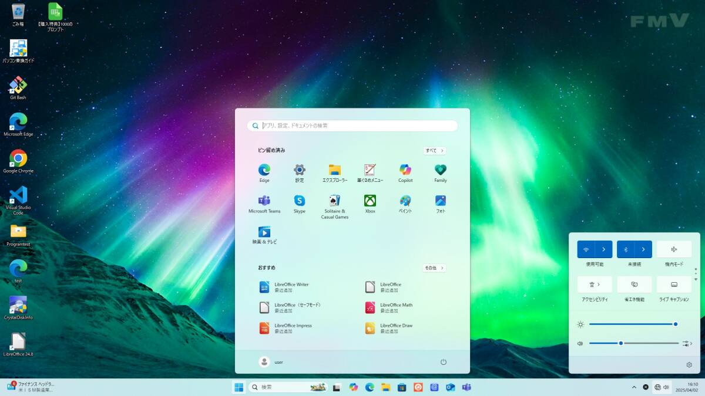Click その他 for more recommendations
The width and height of the screenshot is (705, 396).
click(x=434, y=268)
